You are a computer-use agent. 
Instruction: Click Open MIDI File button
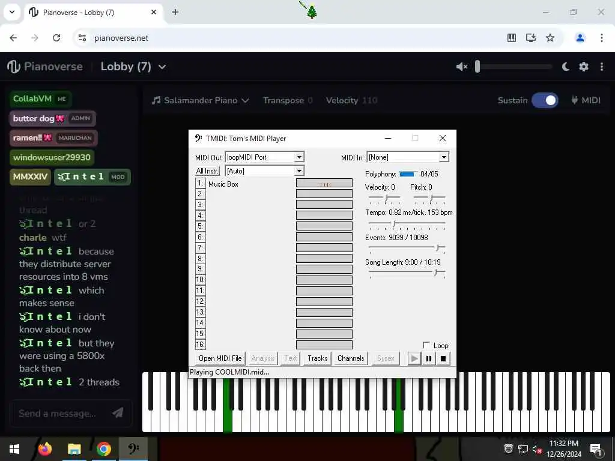(220, 358)
